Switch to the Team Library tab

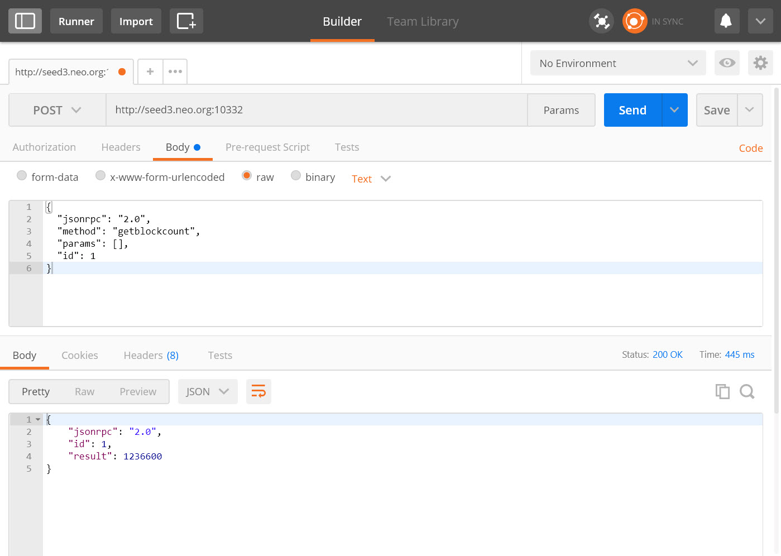[423, 21]
